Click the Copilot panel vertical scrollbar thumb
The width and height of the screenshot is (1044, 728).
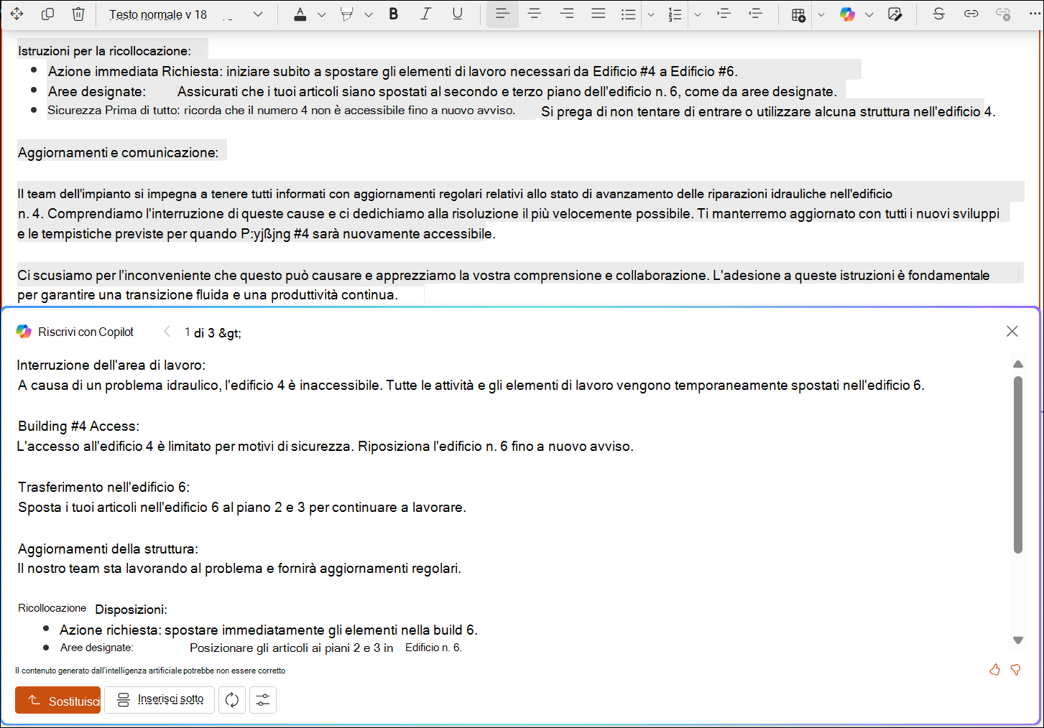tap(1018, 464)
